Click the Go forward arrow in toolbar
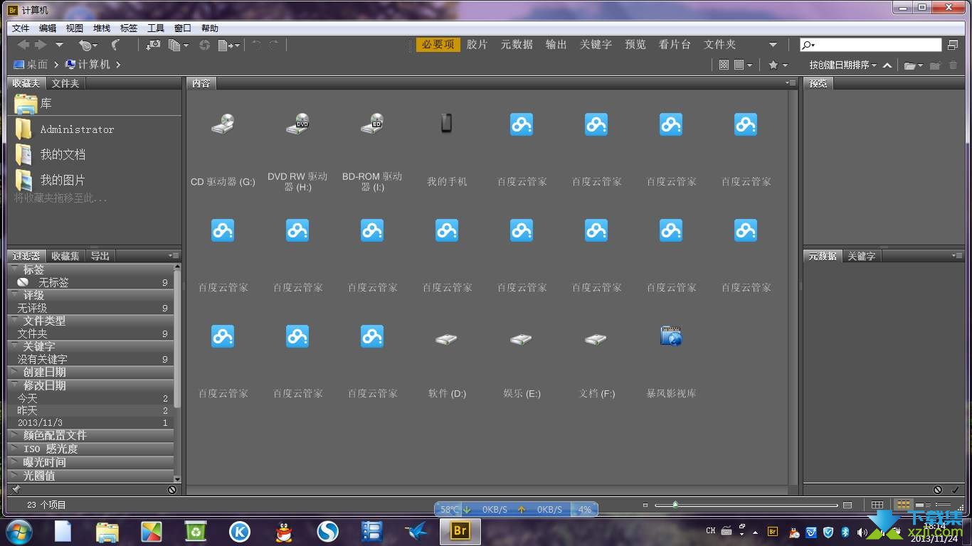The width and height of the screenshot is (972, 546). [x=41, y=45]
